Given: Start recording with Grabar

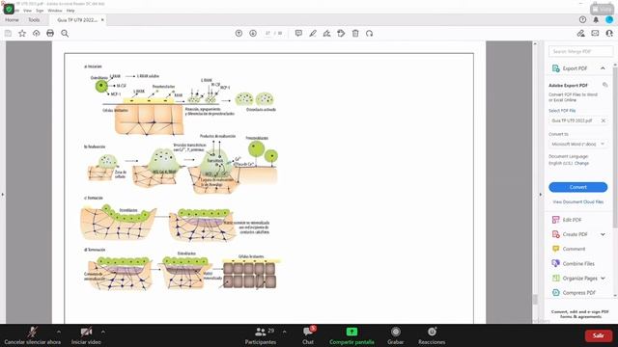Looking at the screenshot, I should point(395,335).
